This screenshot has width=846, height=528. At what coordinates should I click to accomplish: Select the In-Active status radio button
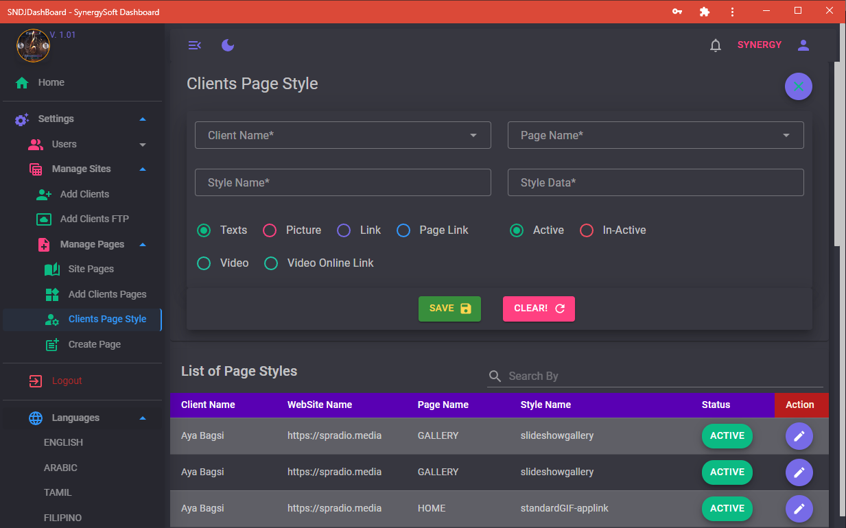point(587,230)
